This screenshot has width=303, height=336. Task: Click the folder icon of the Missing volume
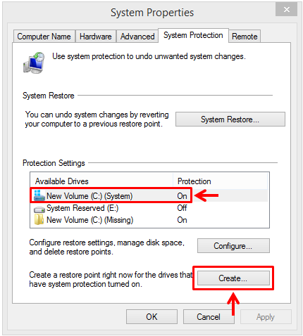click(39, 219)
